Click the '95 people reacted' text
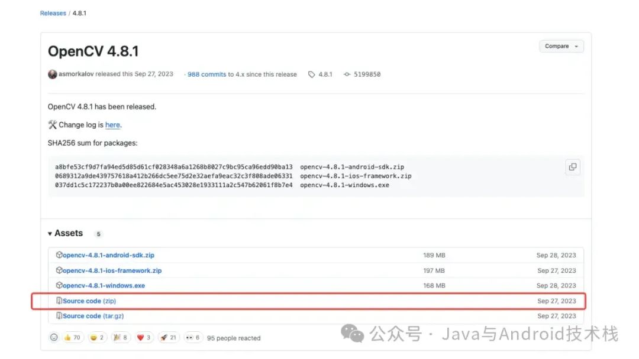639x359 pixels. click(x=234, y=338)
